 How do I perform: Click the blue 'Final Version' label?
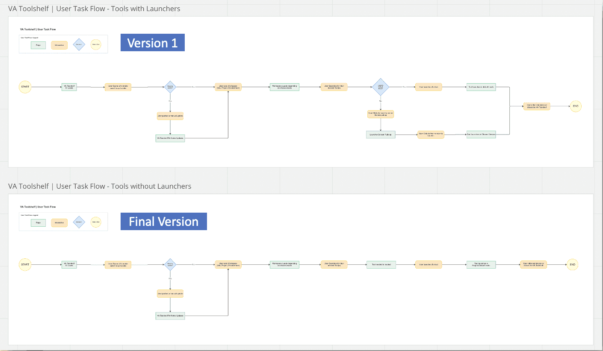(164, 221)
